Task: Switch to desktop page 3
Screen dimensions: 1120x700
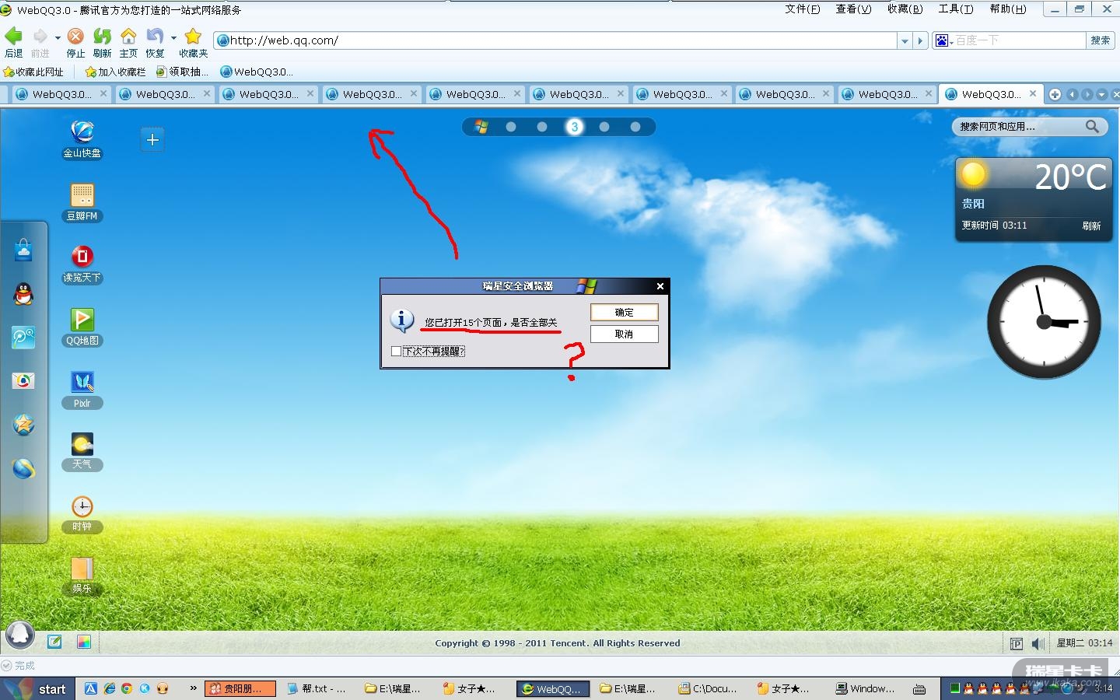Action: click(x=574, y=127)
